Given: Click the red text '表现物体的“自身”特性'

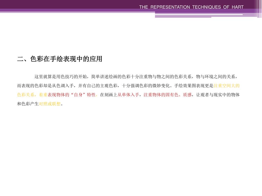Looking at the screenshot, I should point(72,95).
